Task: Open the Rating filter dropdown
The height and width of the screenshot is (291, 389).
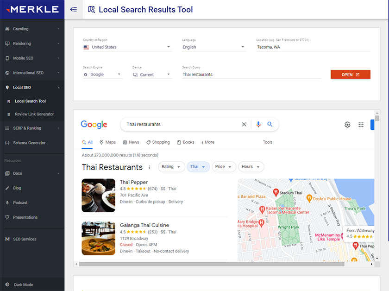Action: (171, 167)
